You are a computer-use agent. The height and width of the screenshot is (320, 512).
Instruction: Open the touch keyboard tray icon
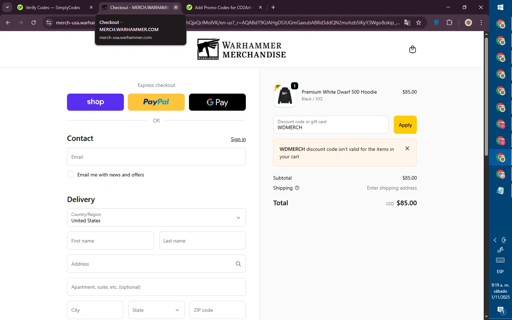click(x=500, y=260)
